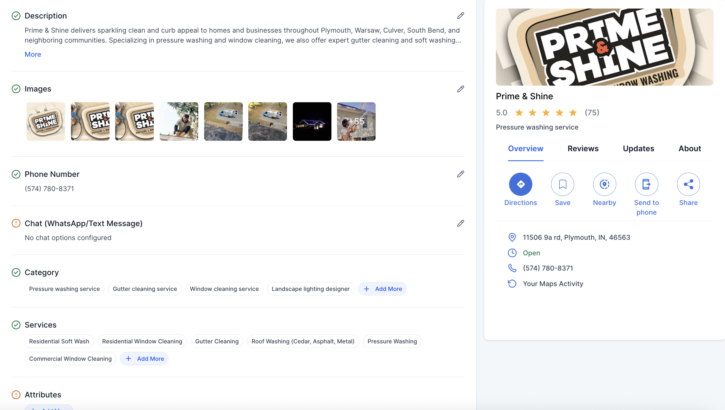
Task: Edit the Phone Number pencil icon
Action: click(x=460, y=174)
